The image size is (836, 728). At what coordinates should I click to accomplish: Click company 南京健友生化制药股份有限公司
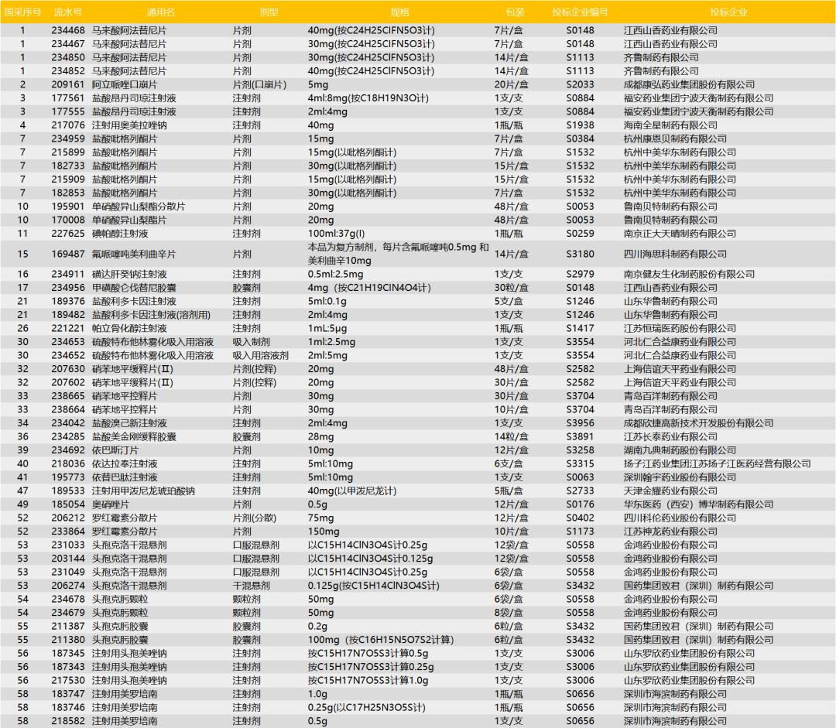690,275
